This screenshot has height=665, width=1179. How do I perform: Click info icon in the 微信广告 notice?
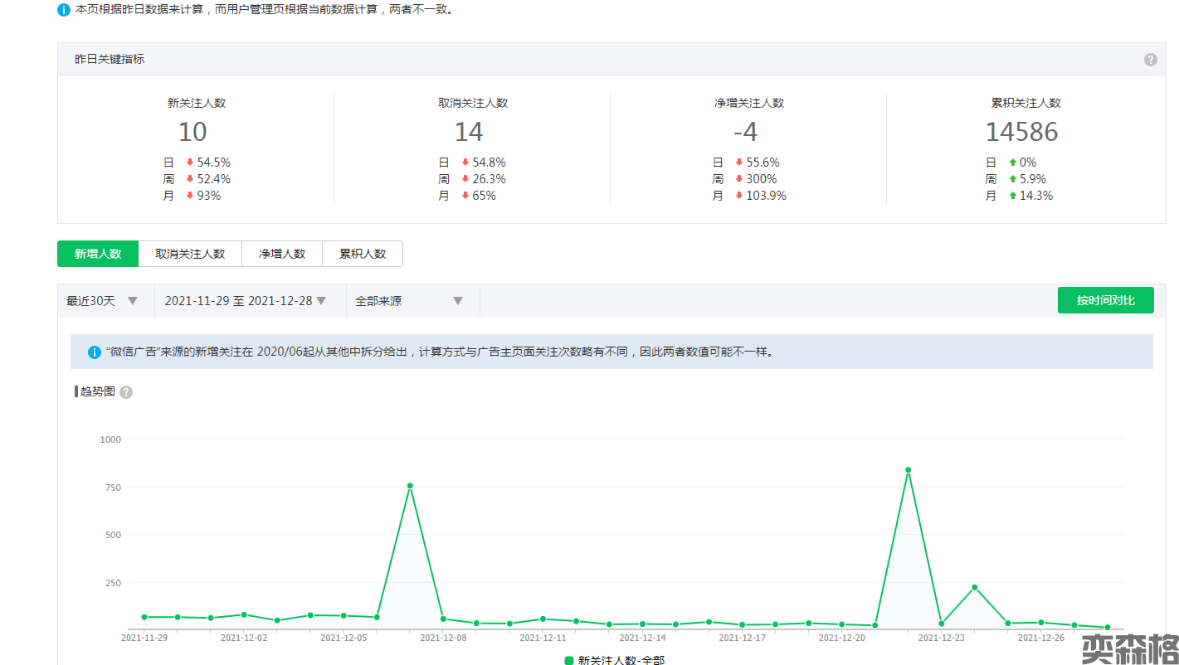click(x=95, y=352)
